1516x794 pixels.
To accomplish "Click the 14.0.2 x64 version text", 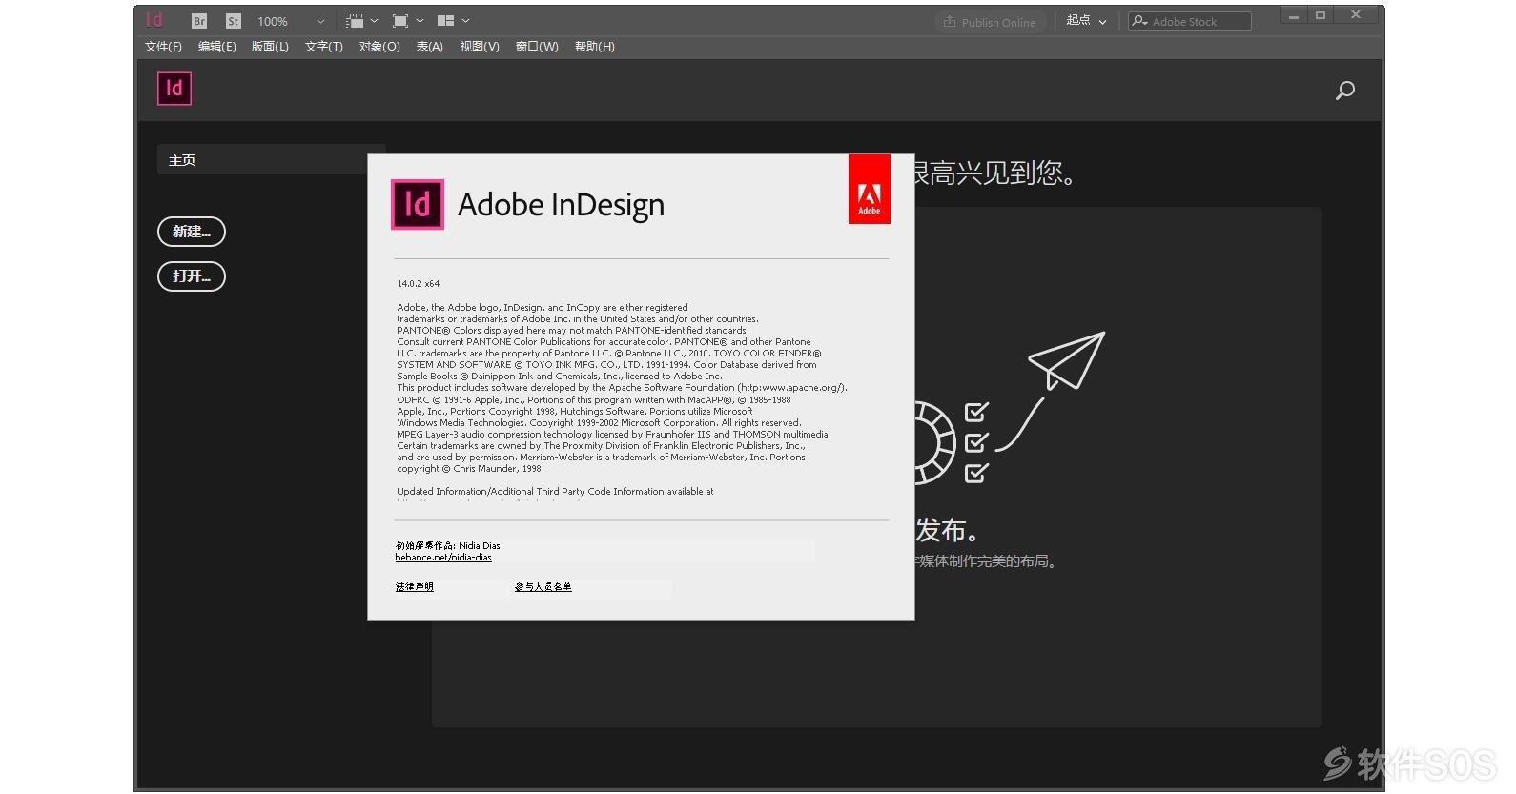I will click(419, 284).
